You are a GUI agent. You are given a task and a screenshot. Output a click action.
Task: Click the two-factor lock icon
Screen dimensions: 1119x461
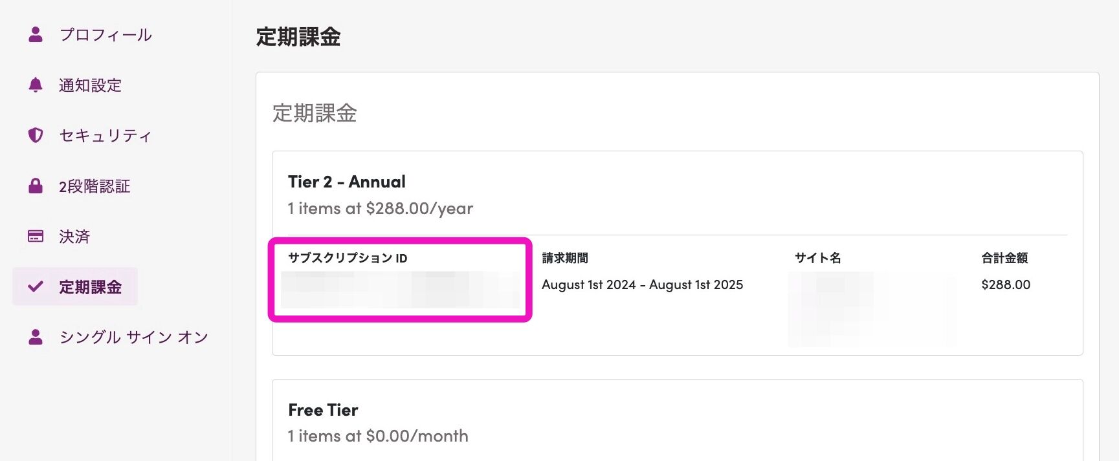pyautogui.click(x=36, y=186)
